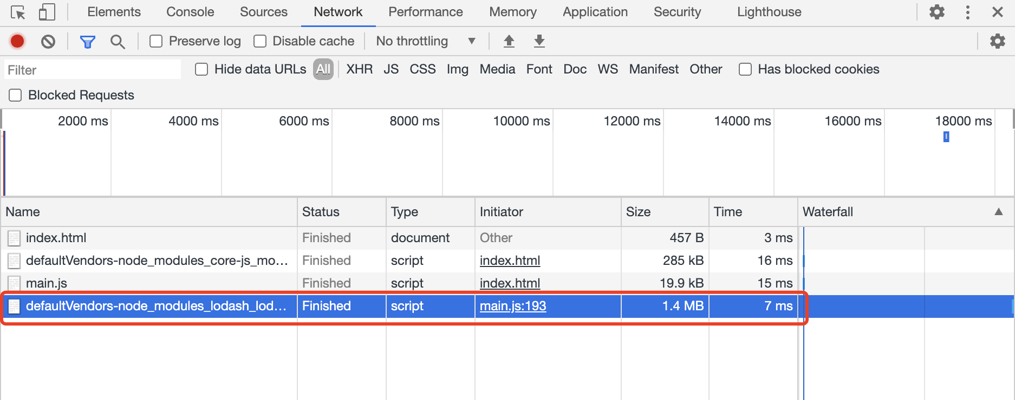This screenshot has width=1015, height=400.
Task: Tick Hide data URLs checkbox
Action: point(201,69)
